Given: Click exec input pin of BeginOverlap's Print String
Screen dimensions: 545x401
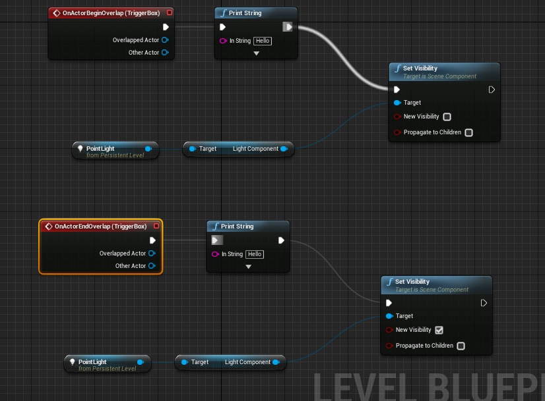Looking at the screenshot, I should point(223,27).
